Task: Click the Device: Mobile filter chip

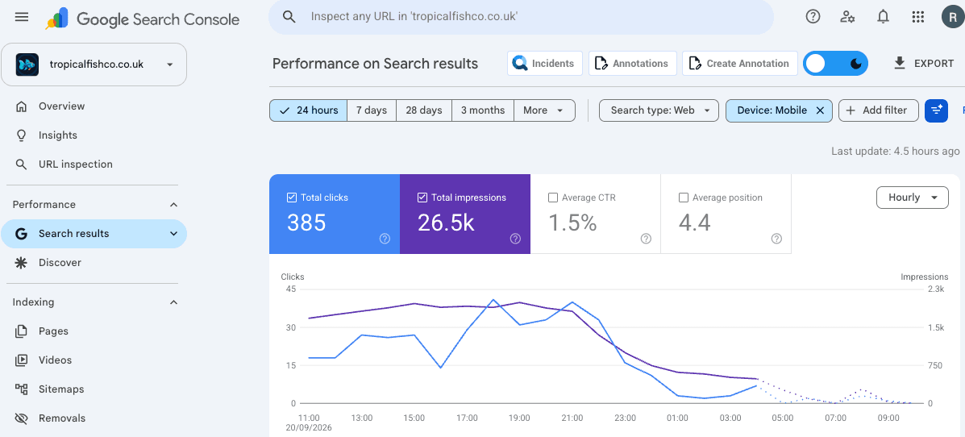Action: click(779, 110)
